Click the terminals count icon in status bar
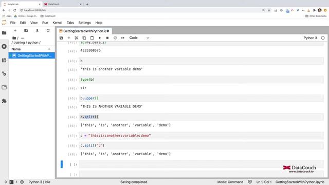This screenshot has height=185, width=329. 11,182
